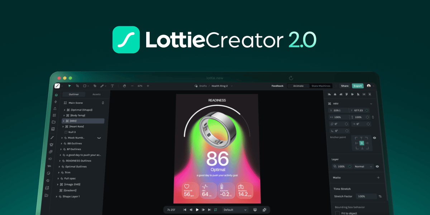Open the Main Scene switcher
This screenshot has height=215, width=430.
tap(103, 102)
